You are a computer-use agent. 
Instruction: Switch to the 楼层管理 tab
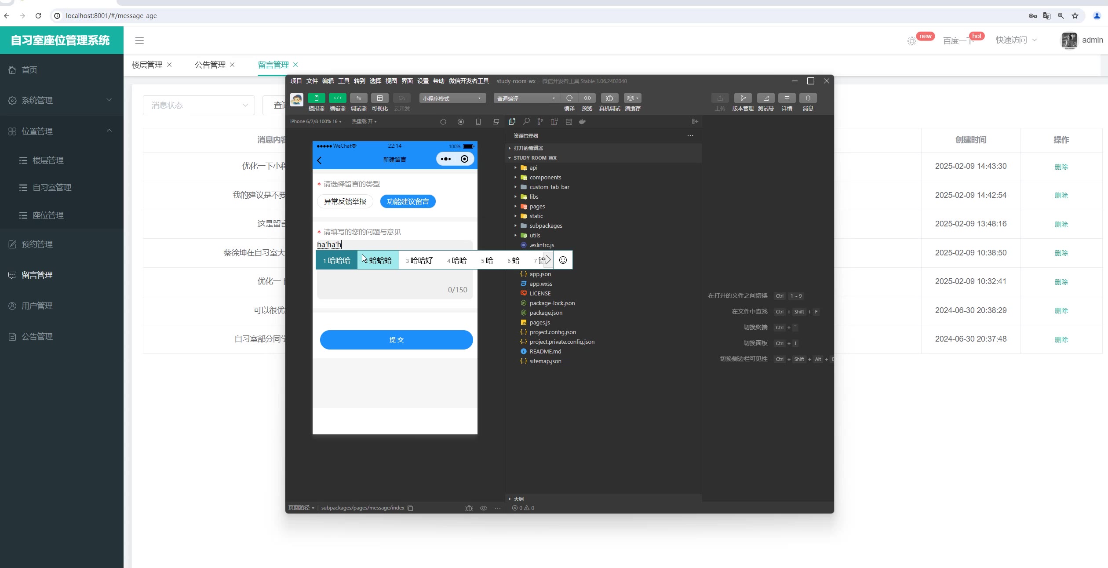147,65
